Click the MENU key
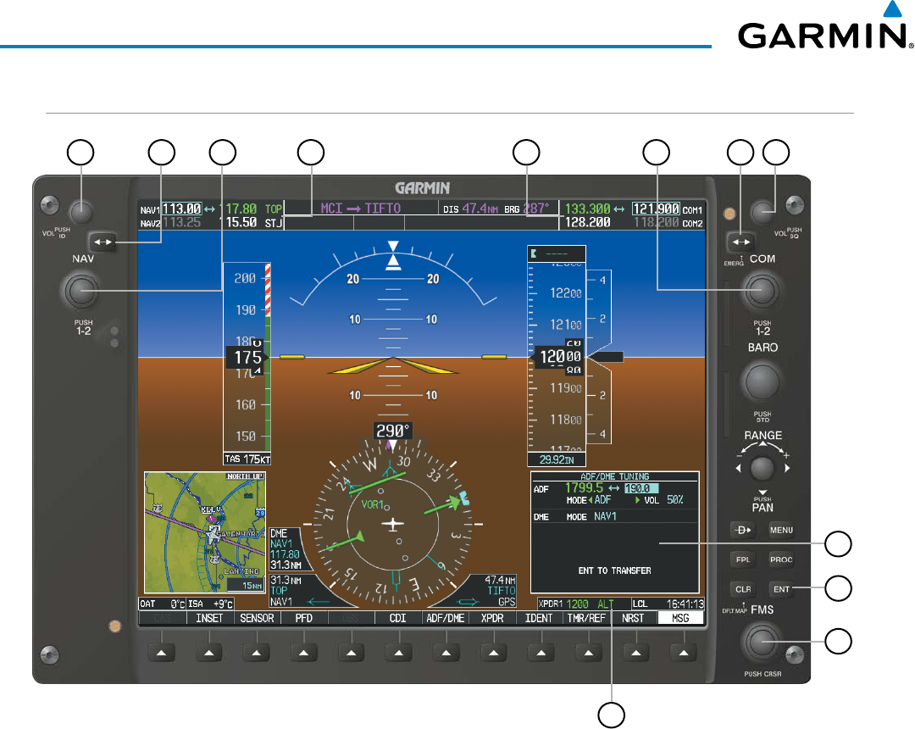 781,530
